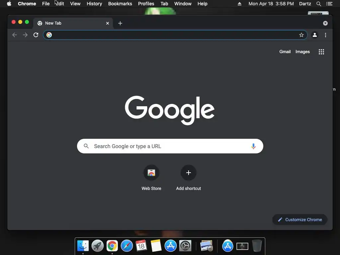Click the date and time in menu bar
Image resolution: width=340 pixels, height=255 pixels.
tap(271, 4)
